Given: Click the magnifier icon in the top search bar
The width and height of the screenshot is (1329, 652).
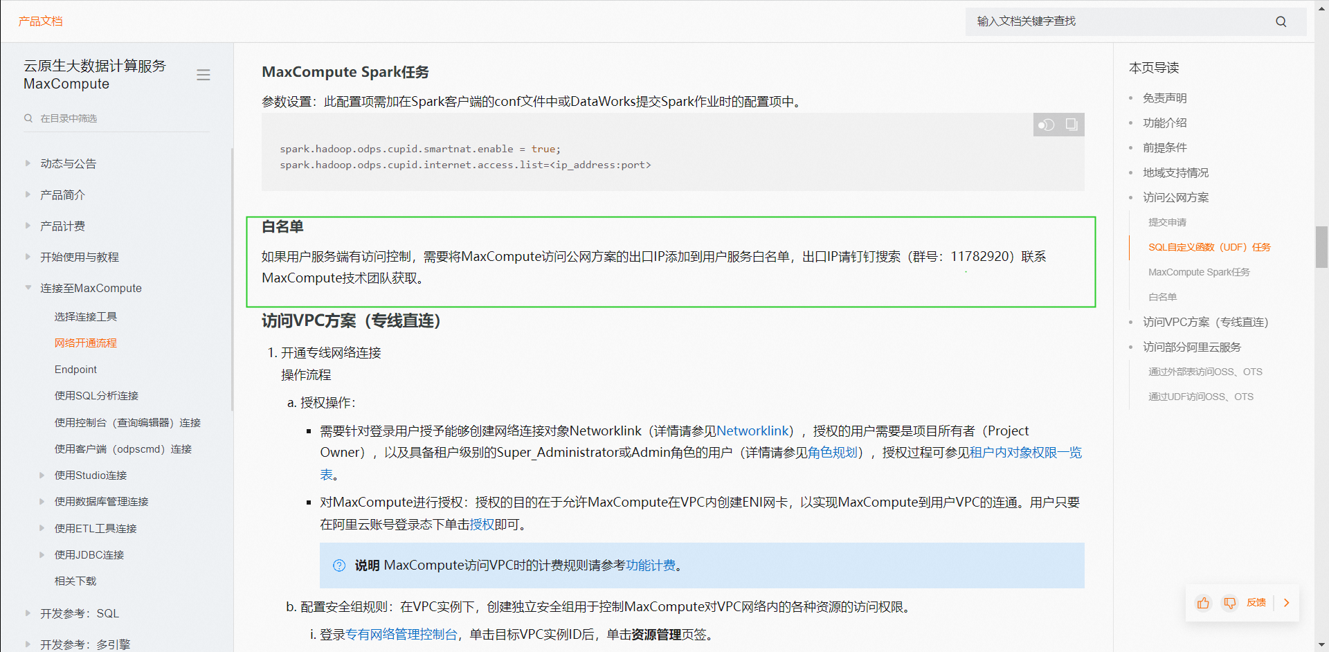Looking at the screenshot, I should point(1281,21).
